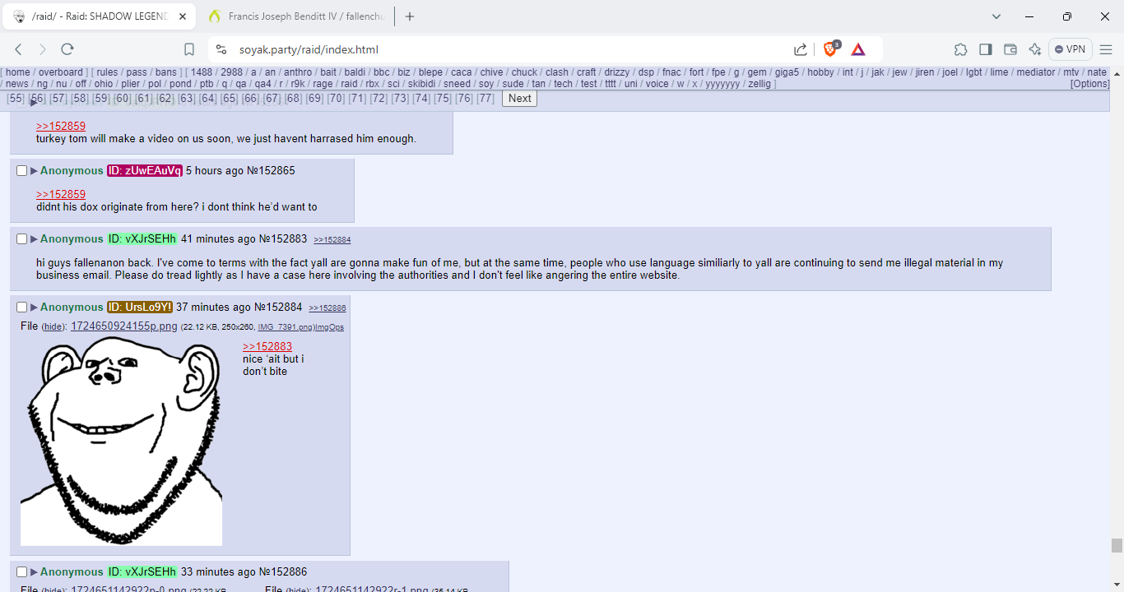Follow the red >>152883 quote link
This screenshot has height=592, width=1124.
coord(267,347)
